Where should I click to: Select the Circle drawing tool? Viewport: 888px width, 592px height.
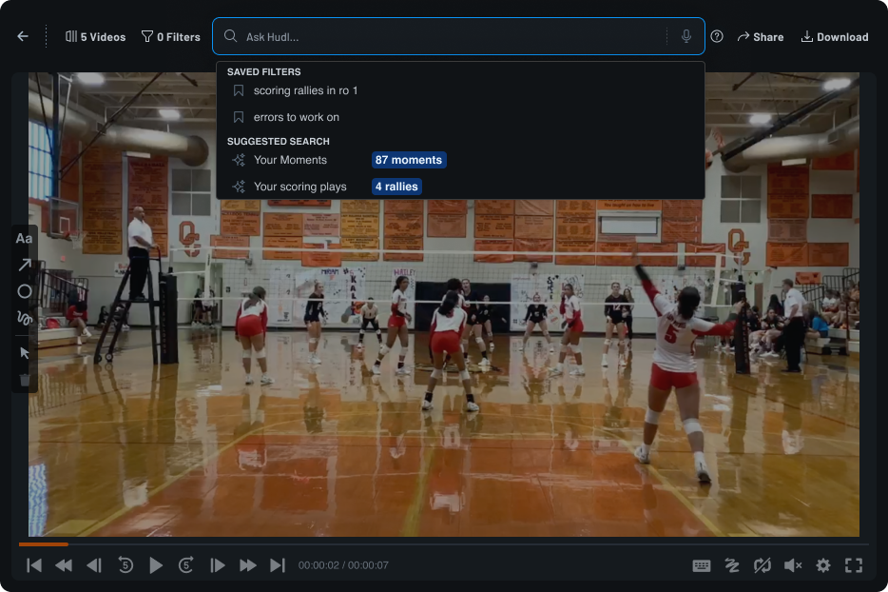25,291
